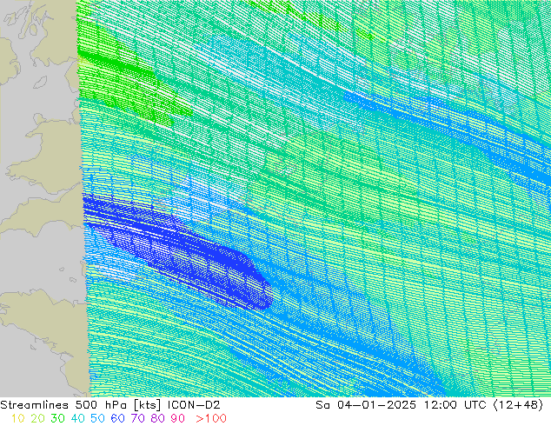Viewport: 551px width, 426px height.
Task: Click the 'Streamlines 500 hPa [kts] ICON-D2' title text
Action: click(110, 405)
